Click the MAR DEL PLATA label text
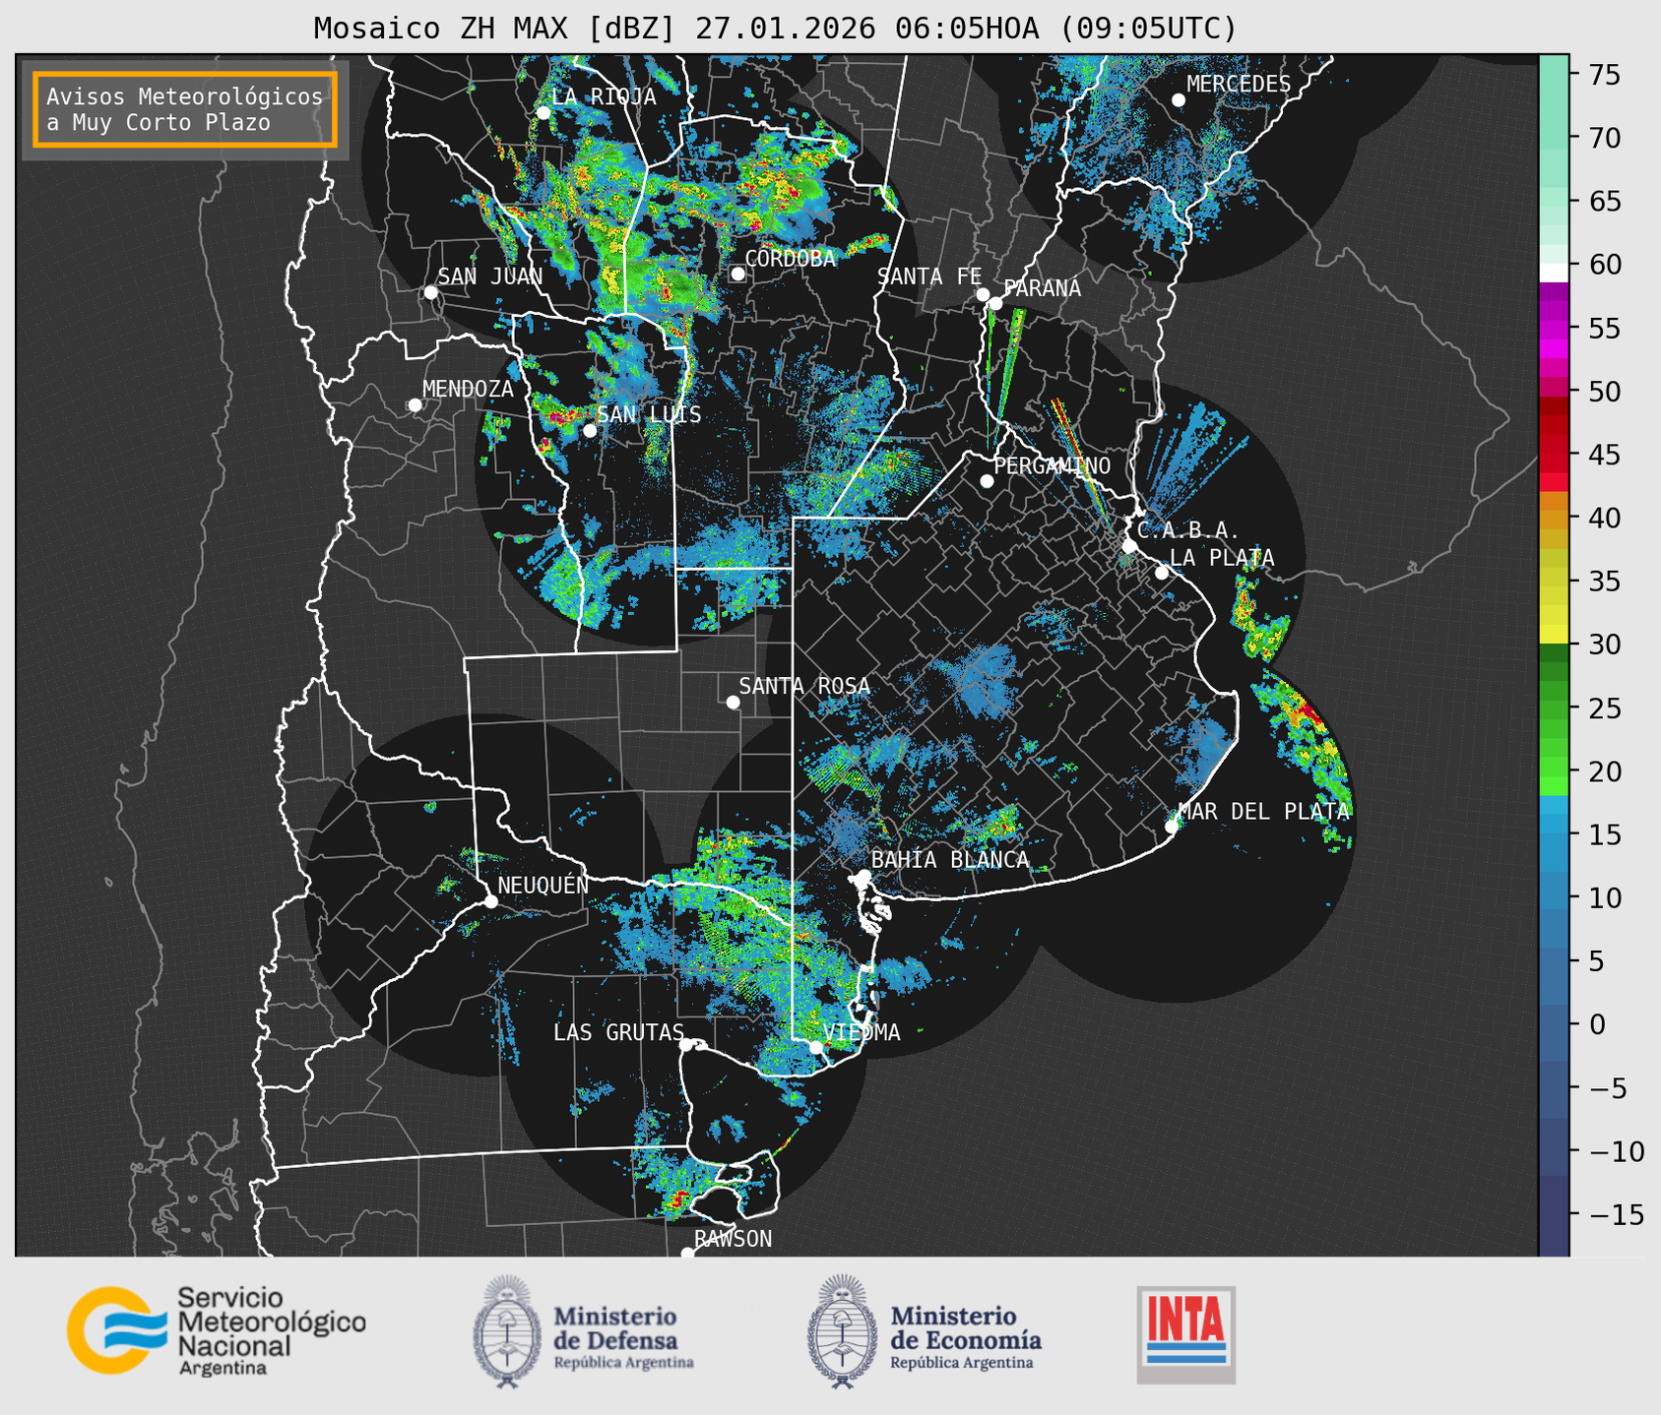Viewport: 1661px width, 1415px height. tap(1263, 812)
